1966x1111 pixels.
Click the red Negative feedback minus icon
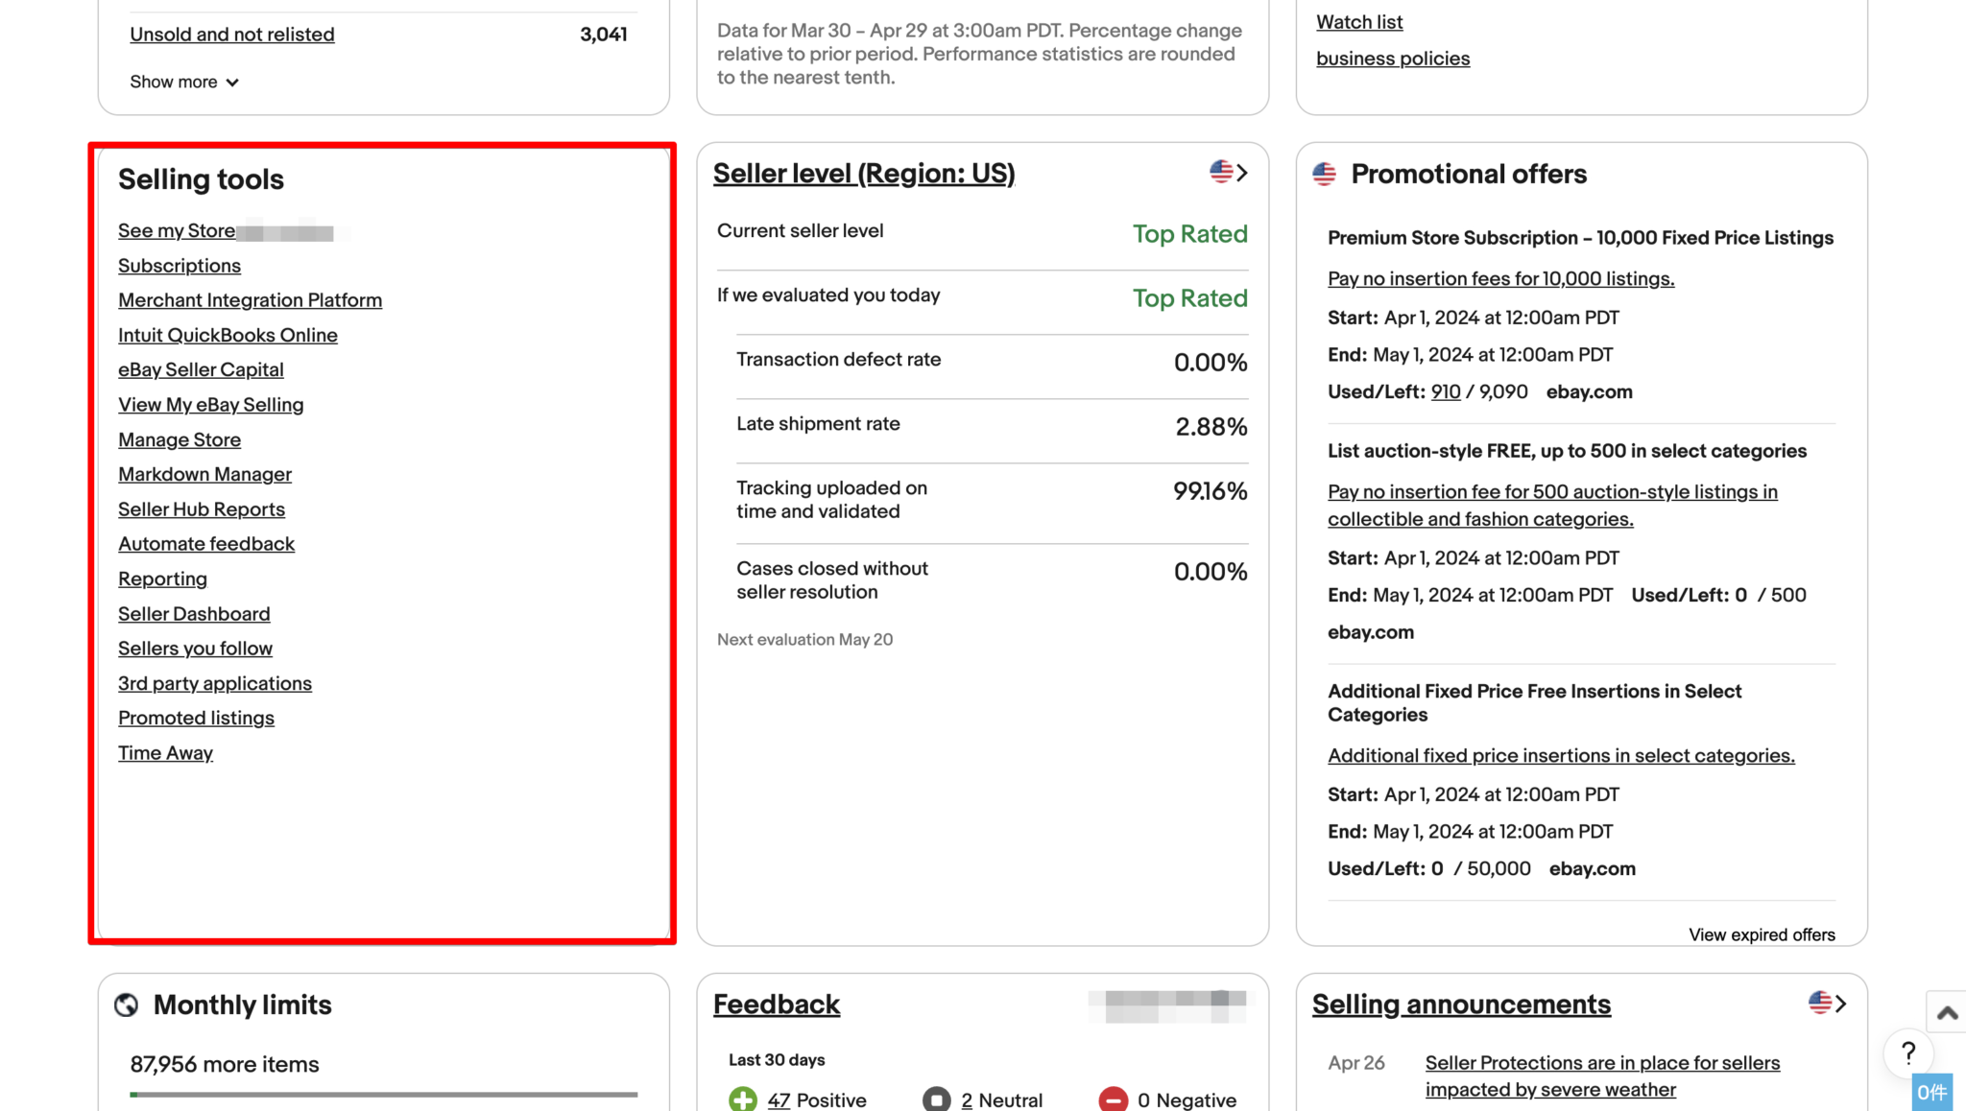click(1114, 1099)
